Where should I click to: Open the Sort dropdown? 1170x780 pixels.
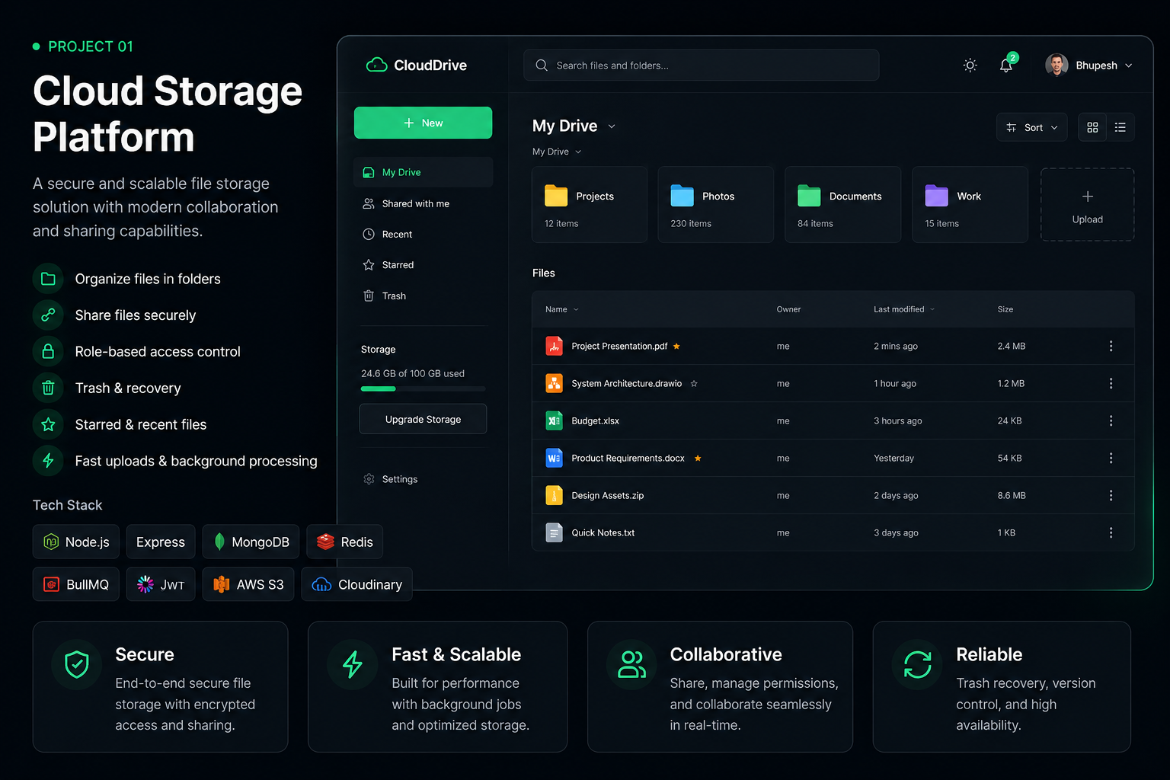[x=1032, y=127]
